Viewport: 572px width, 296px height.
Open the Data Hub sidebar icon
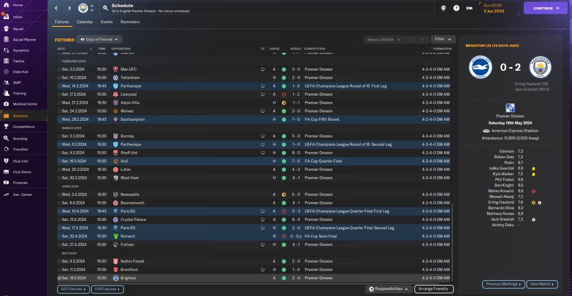(x=6, y=72)
